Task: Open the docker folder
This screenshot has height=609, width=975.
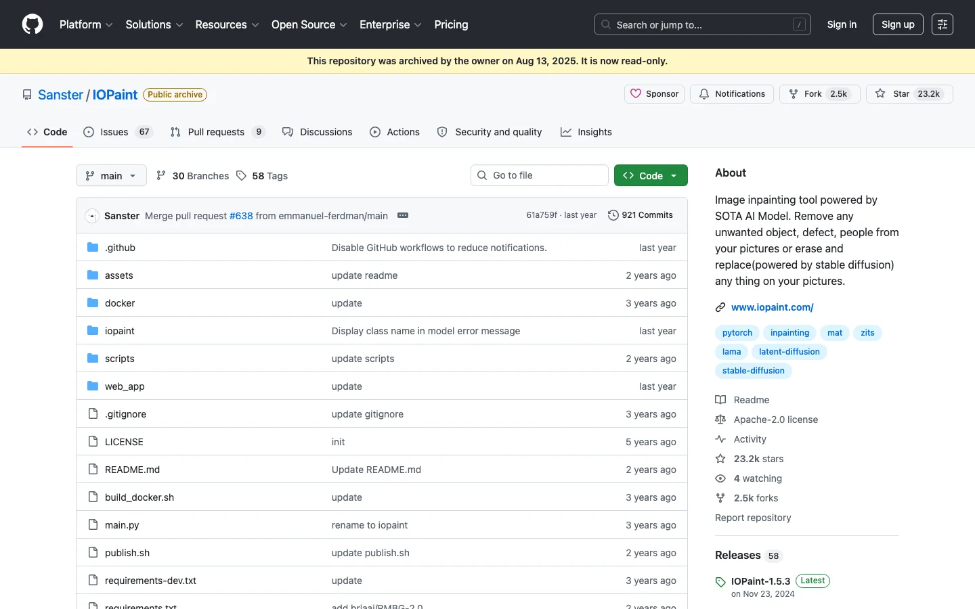Action: [120, 303]
